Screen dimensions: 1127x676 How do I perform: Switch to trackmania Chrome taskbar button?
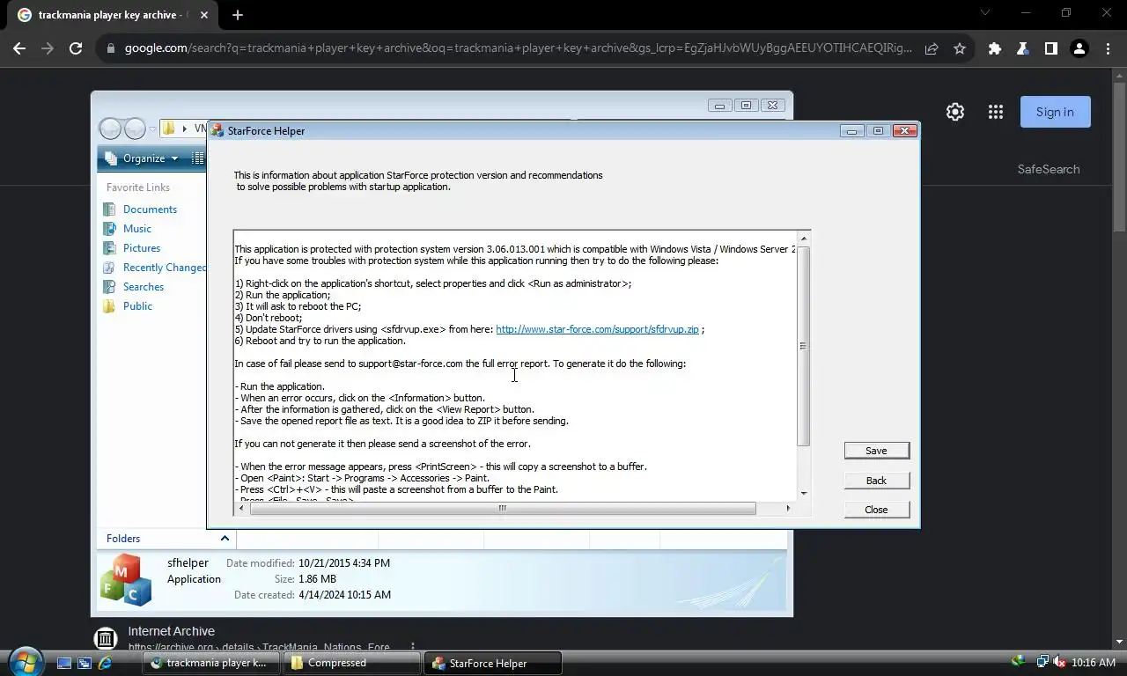pos(211,663)
